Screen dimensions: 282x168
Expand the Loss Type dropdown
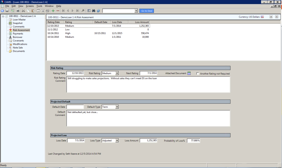(x=117, y=141)
